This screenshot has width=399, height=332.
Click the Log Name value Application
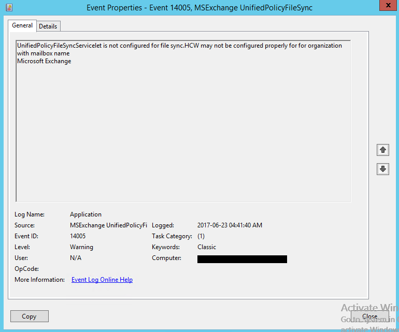pyautogui.click(x=85, y=214)
